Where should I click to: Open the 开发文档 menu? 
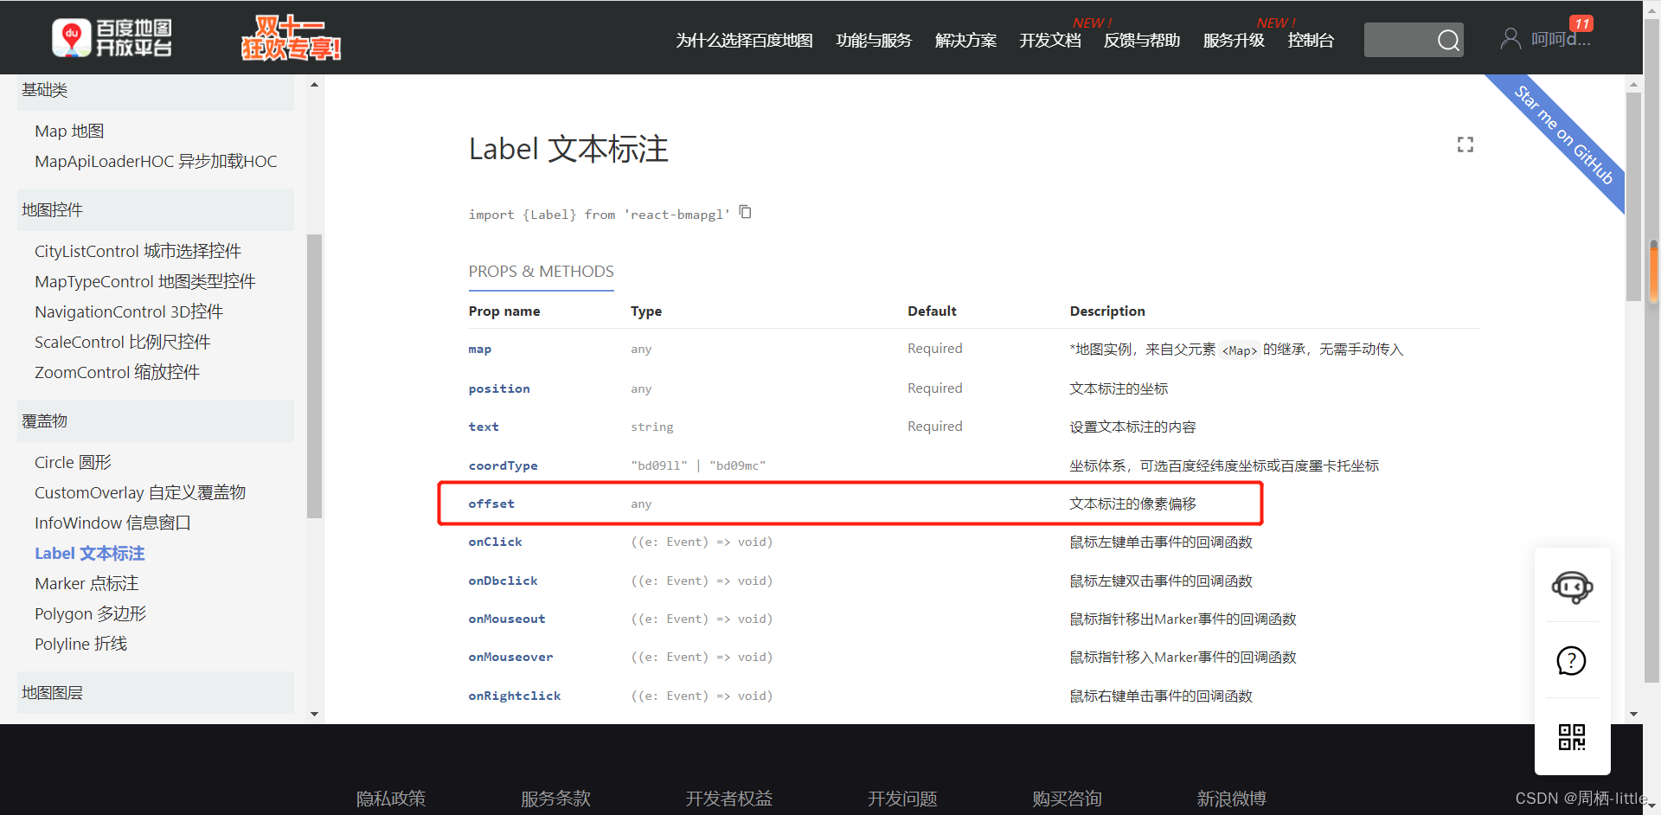[x=1049, y=41]
